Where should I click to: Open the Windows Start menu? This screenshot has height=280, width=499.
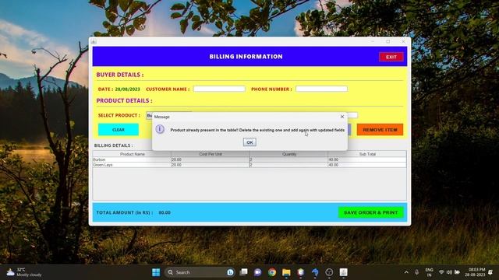[x=156, y=272]
